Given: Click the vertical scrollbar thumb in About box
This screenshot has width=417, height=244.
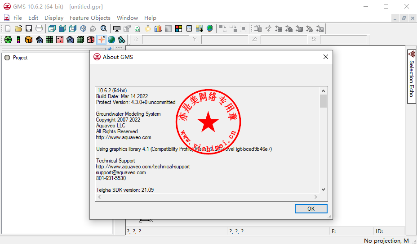Looking at the screenshot, I should 323,101.
